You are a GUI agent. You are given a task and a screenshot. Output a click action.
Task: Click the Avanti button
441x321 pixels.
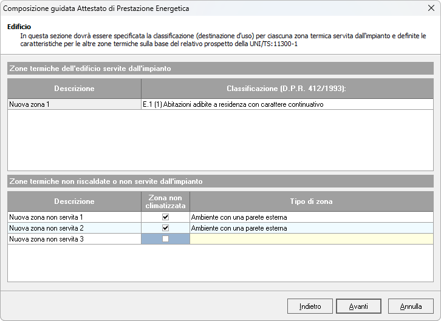click(x=358, y=306)
